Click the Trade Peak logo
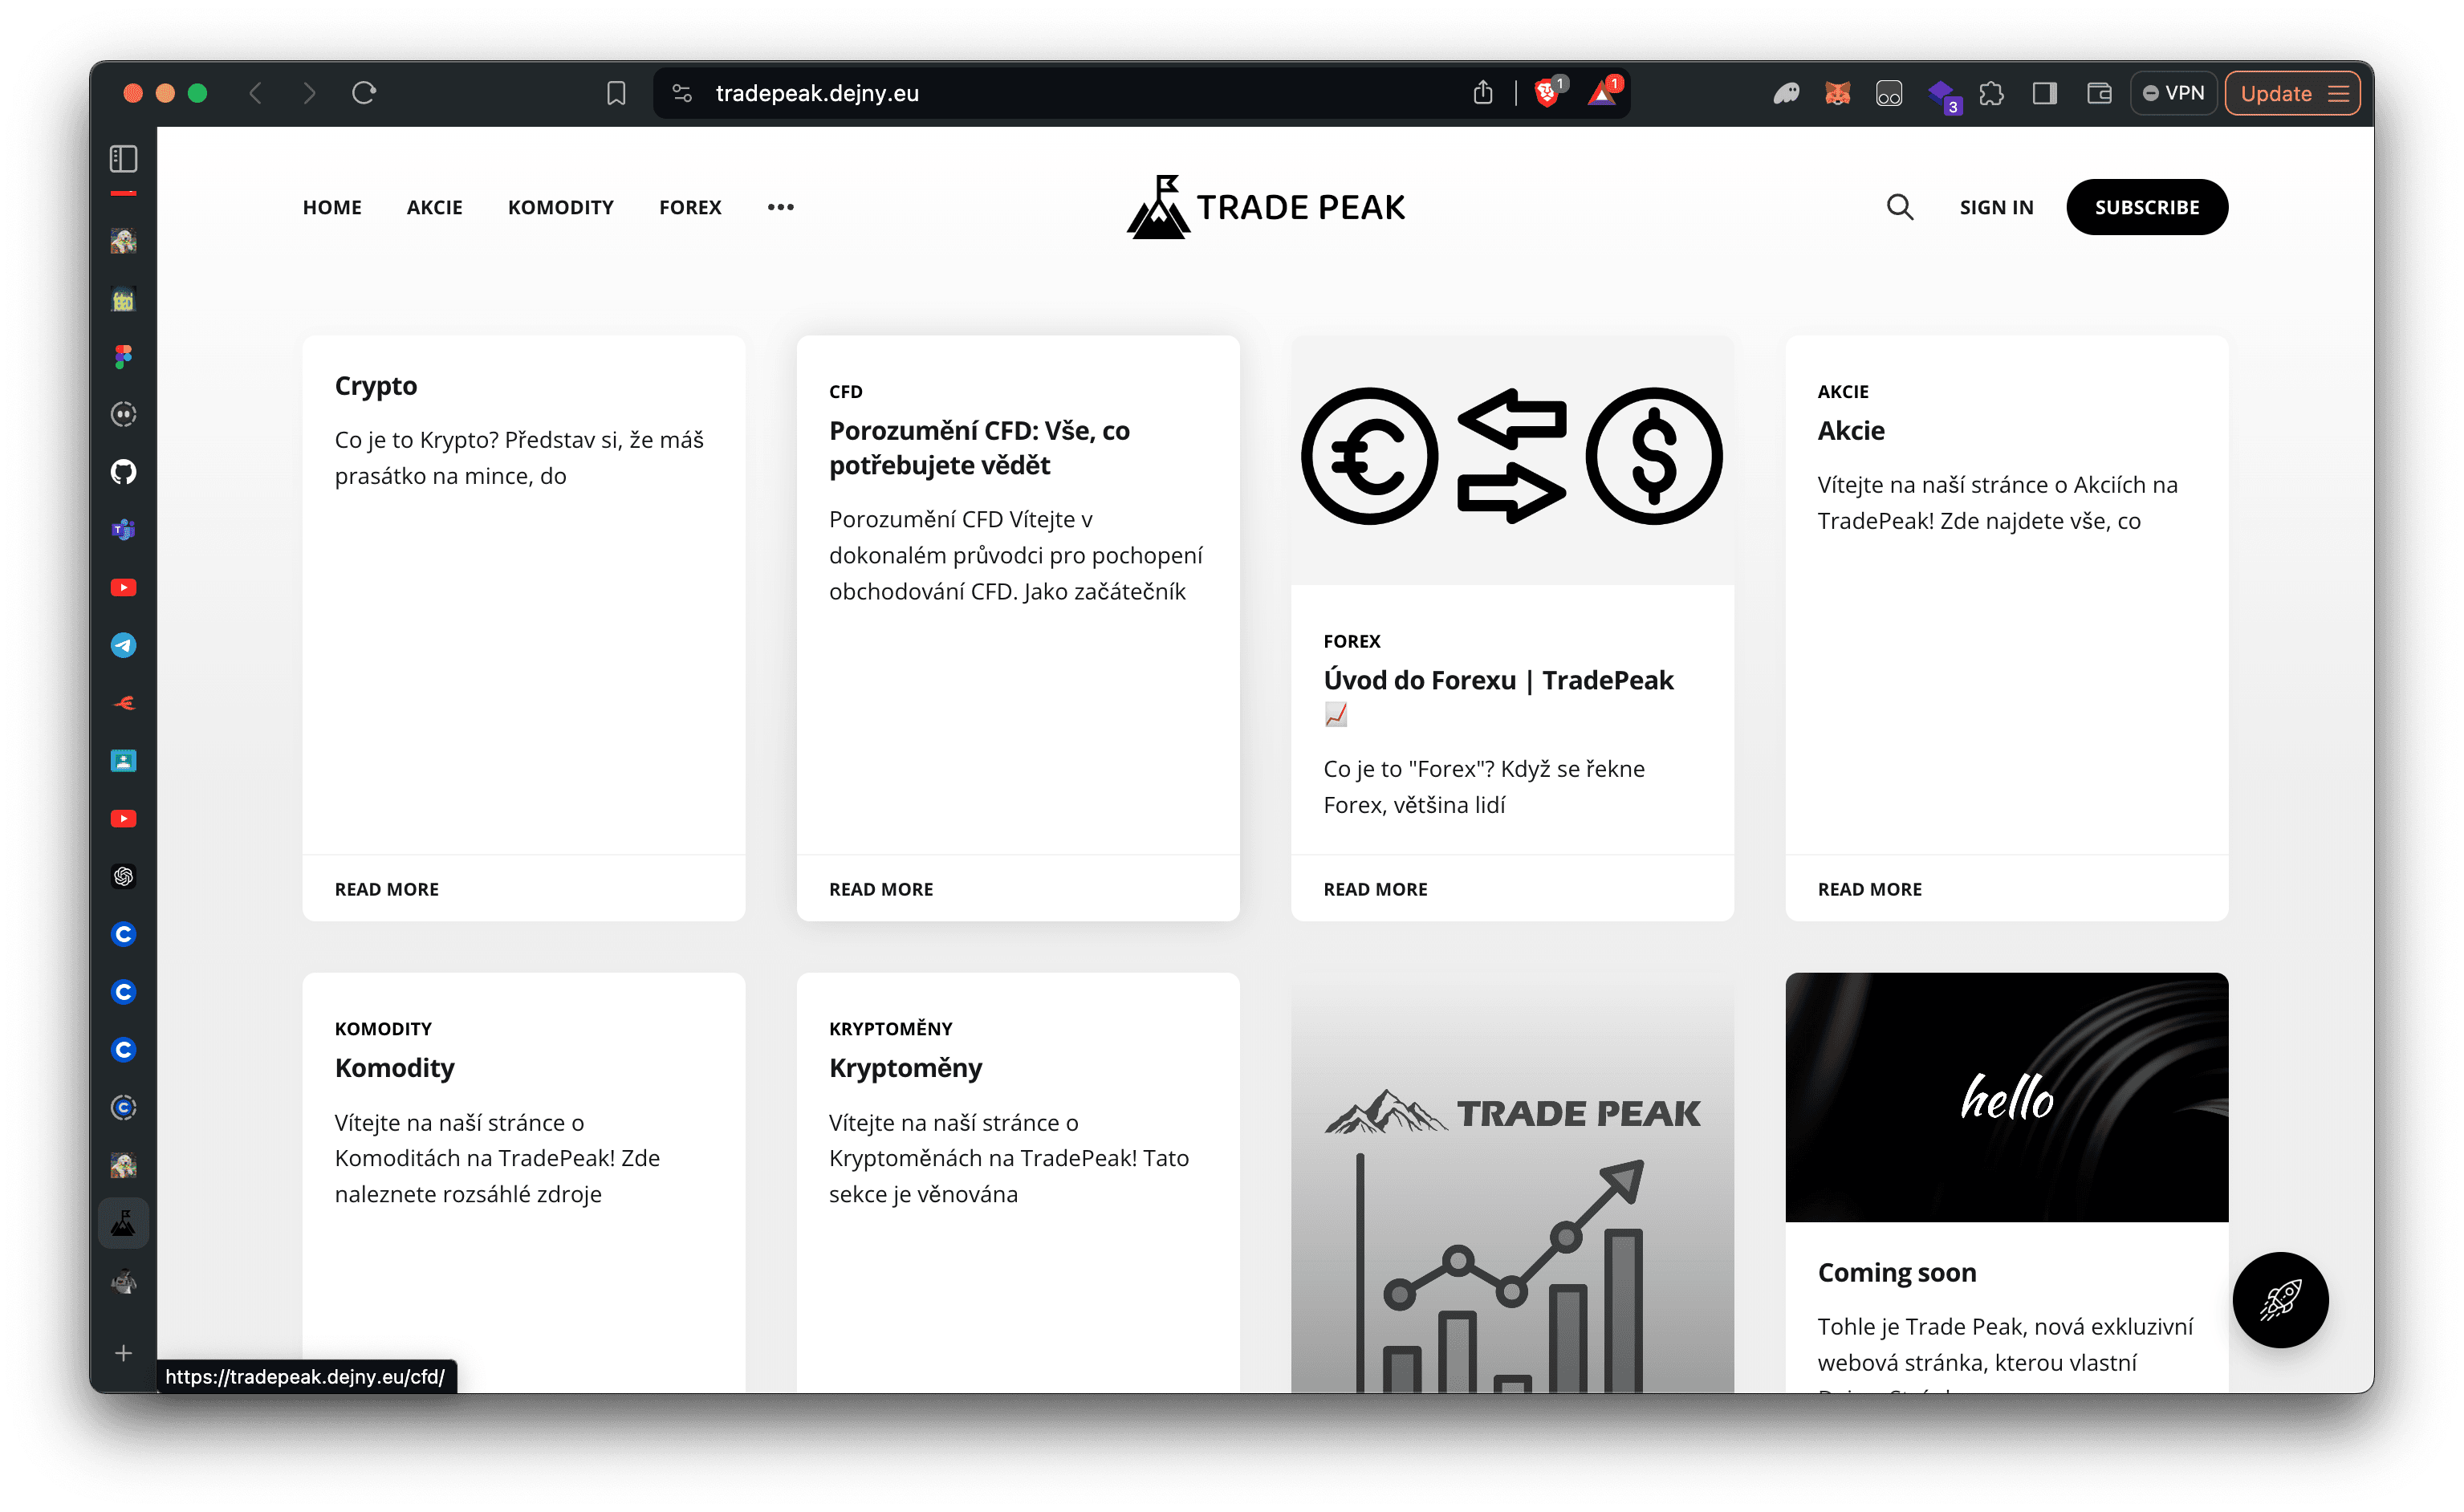This screenshot has width=2464, height=1512. pyautogui.click(x=1266, y=207)
